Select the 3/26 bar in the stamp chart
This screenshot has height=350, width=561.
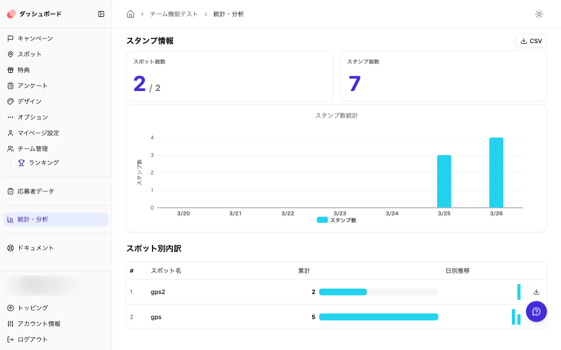(x=496, y=172)
